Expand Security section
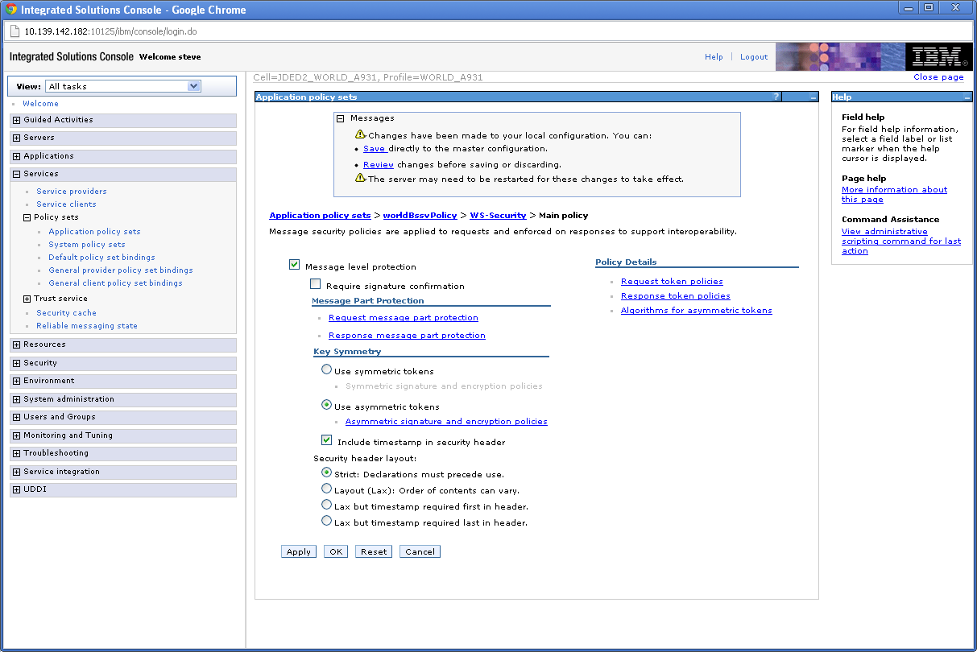Image resolution: width=977 pixels, height=652 pixels. (x=16, y=363)
